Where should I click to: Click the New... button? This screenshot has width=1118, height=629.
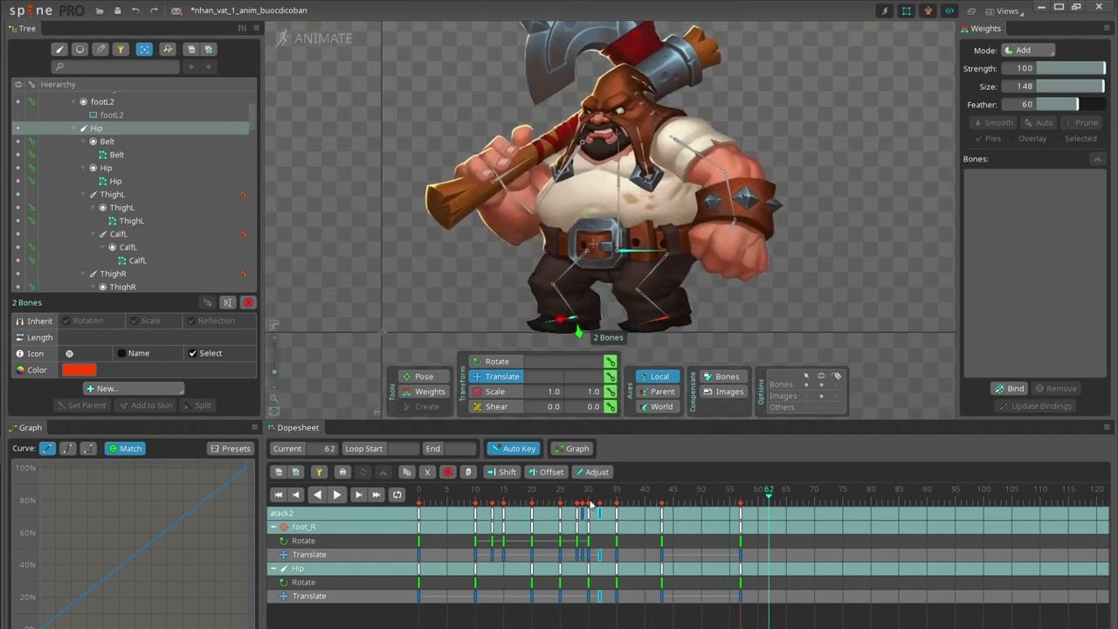(x=134, y=389)
